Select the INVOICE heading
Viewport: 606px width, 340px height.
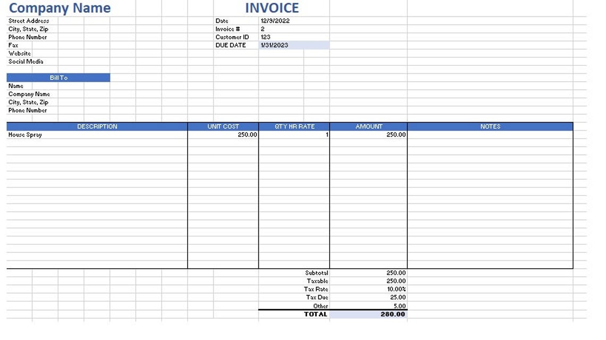tap(271, 8)
